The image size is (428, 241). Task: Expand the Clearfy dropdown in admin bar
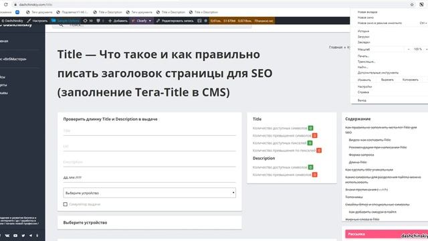pos(141,21)
